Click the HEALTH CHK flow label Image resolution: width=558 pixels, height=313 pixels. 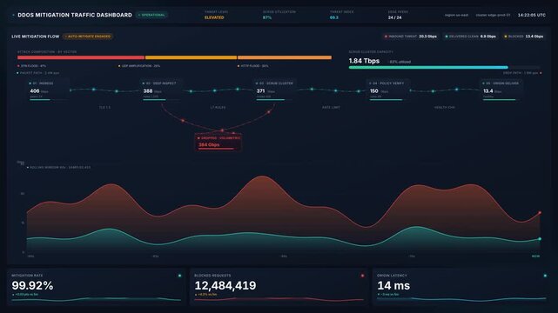[x=445, y=107]
